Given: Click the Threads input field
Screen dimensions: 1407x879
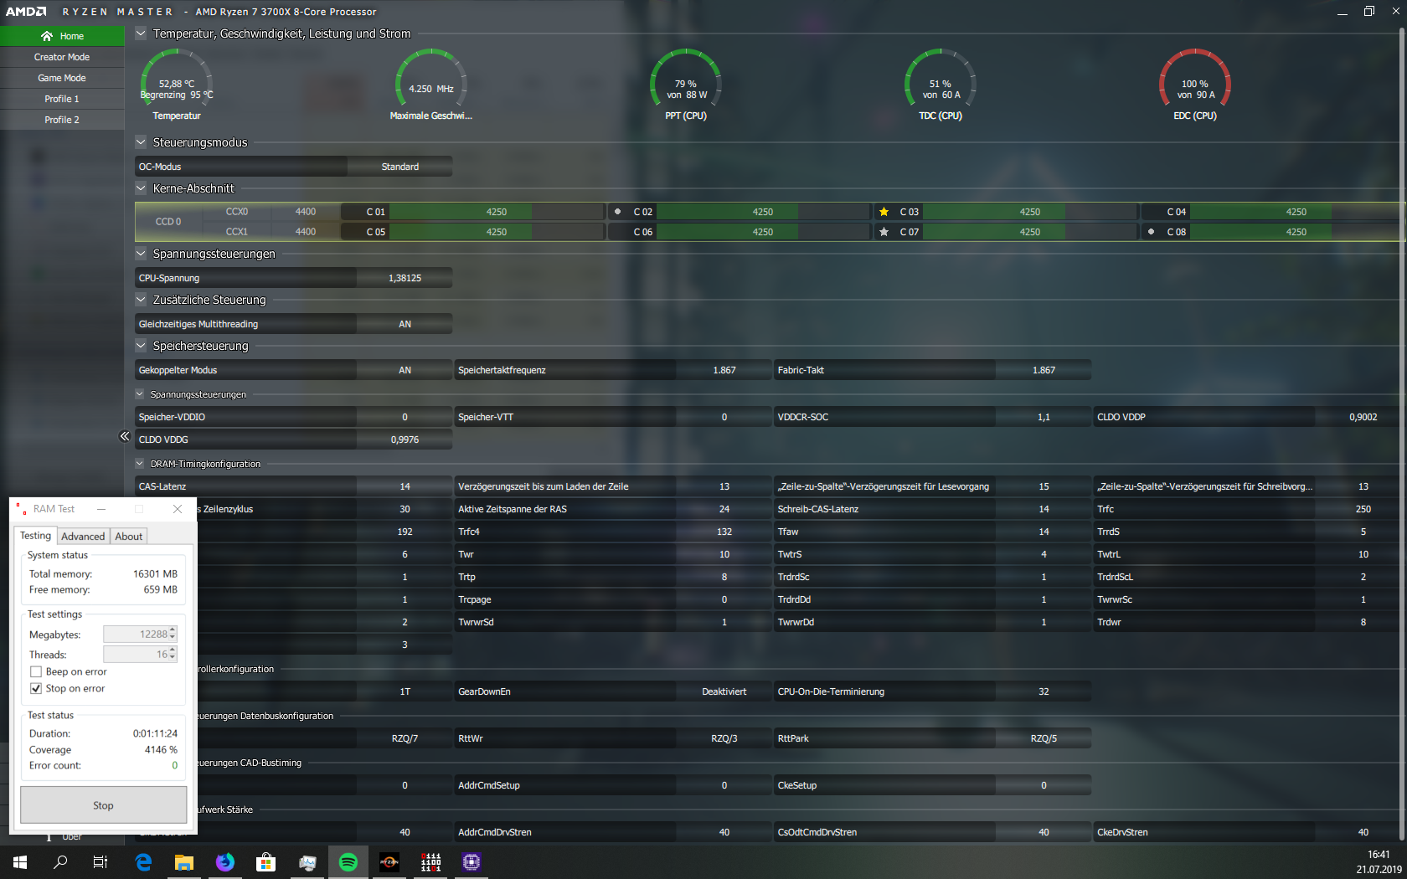Looking at the screenshot, I should (136, 655).
